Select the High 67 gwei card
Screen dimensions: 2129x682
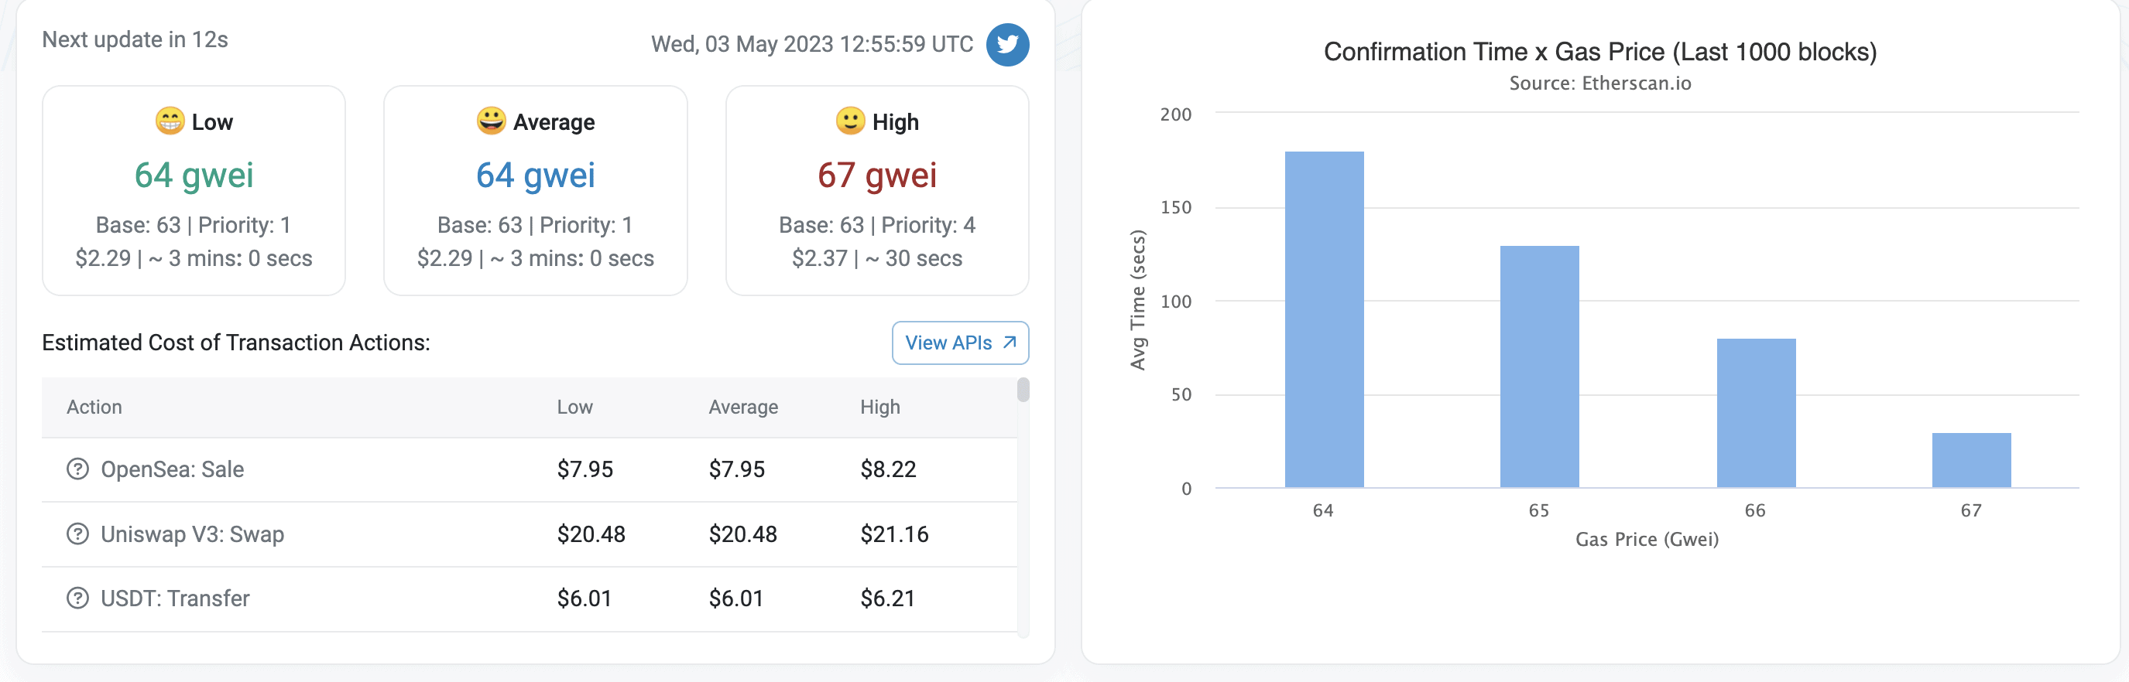876,190
